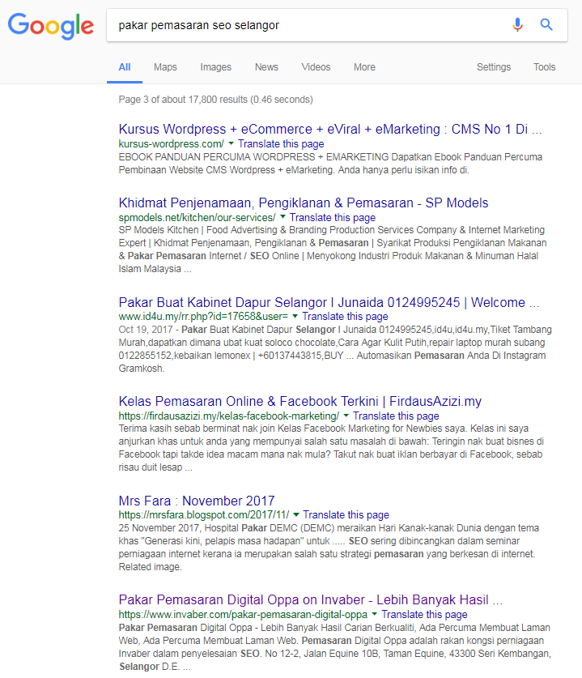Click the www.id4u.my/rr.php green URL
The image size is (582, 678).
pos(203,317)
